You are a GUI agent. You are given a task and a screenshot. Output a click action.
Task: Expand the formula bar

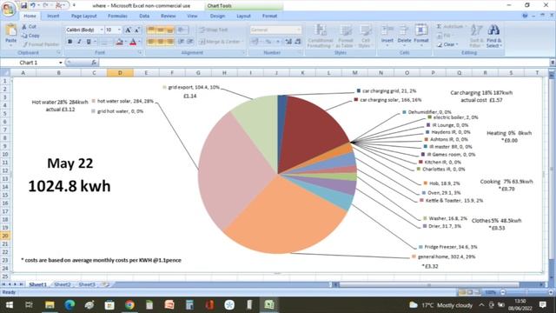coord(553,63)
